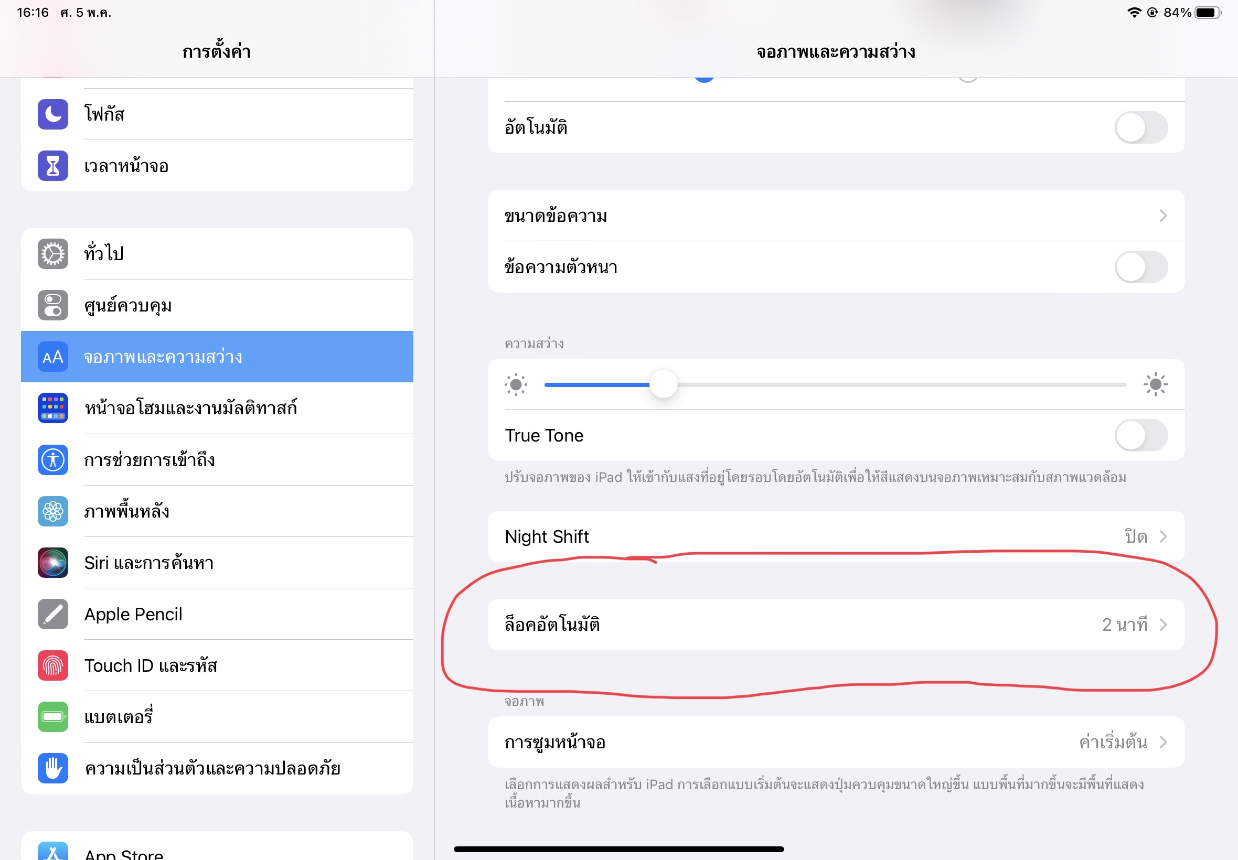Expand Night Shift options
Viewport: 1238px width, 860px height.
pos(836,536)
